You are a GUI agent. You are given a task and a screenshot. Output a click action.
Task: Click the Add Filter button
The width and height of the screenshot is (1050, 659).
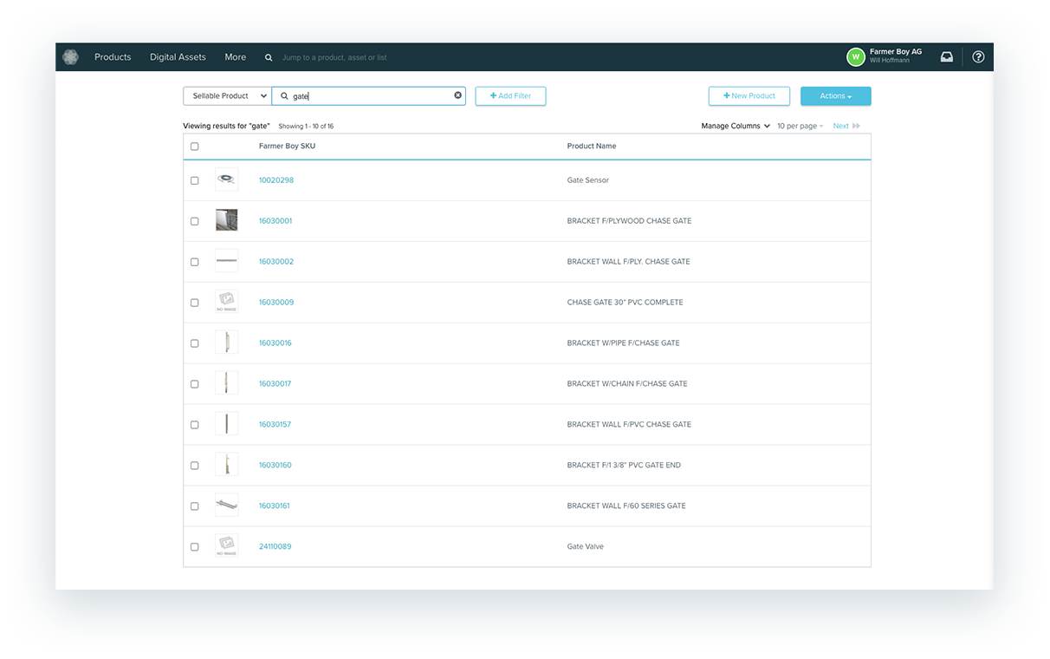pyautogui.click(x=510, y=95)
